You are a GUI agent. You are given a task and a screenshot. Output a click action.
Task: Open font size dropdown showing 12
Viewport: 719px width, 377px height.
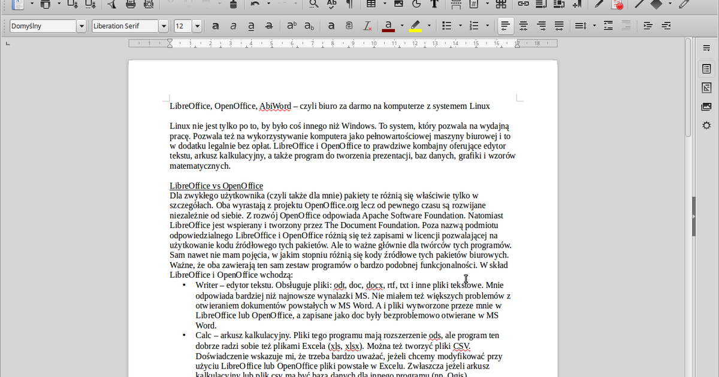[196, 26]
